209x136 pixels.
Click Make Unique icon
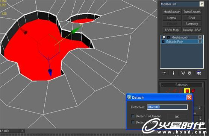coord(183,73)
